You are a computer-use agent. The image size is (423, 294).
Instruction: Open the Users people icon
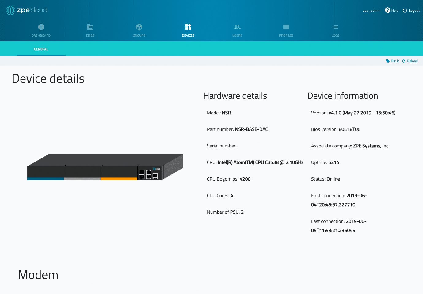[x=237, y=27]
